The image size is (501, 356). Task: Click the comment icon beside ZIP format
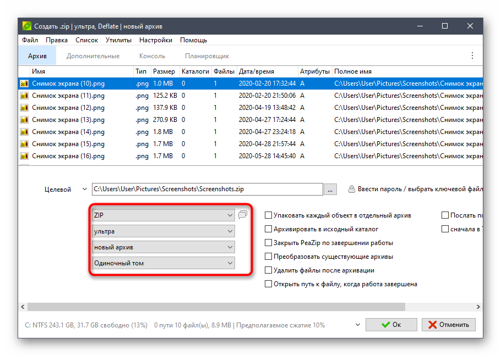click(243, 215)
